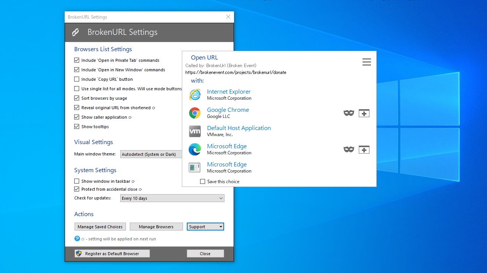Click 'Google LLC' publisher text
This screenshot has width=487, height=273.
click(x=218, y=116)
